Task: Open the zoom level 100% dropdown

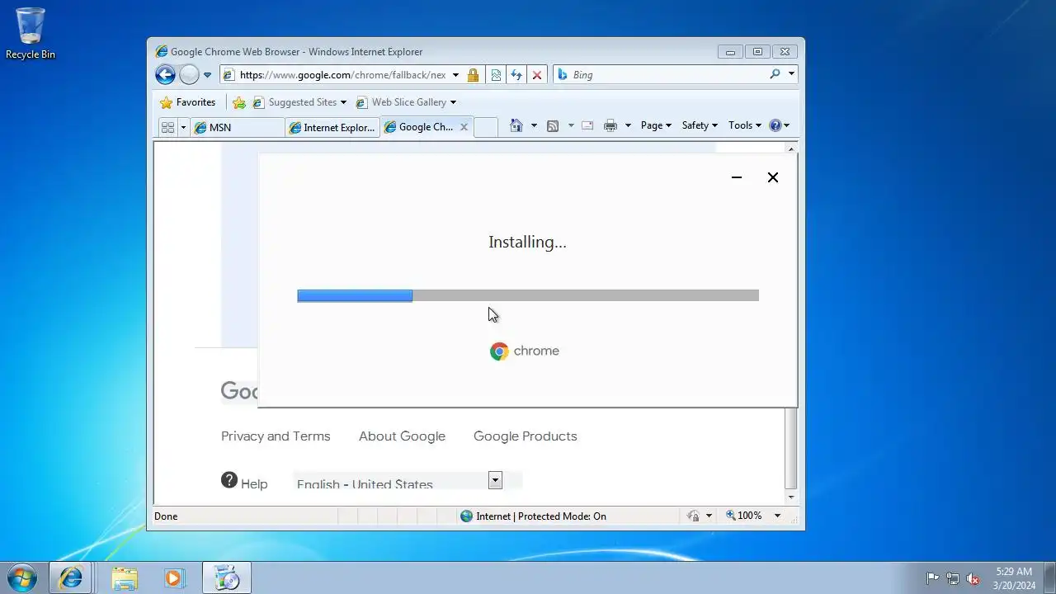Action: [x=777, y=516]
